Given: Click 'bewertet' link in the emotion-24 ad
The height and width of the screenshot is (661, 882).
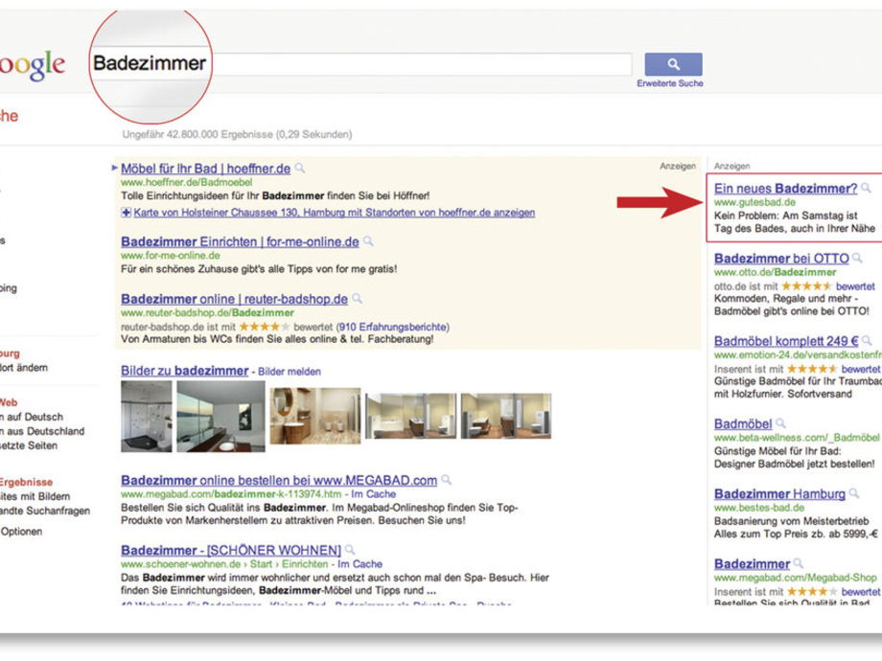Looking at the screenshot, I should pyautogui.click(x=861, y=369).
